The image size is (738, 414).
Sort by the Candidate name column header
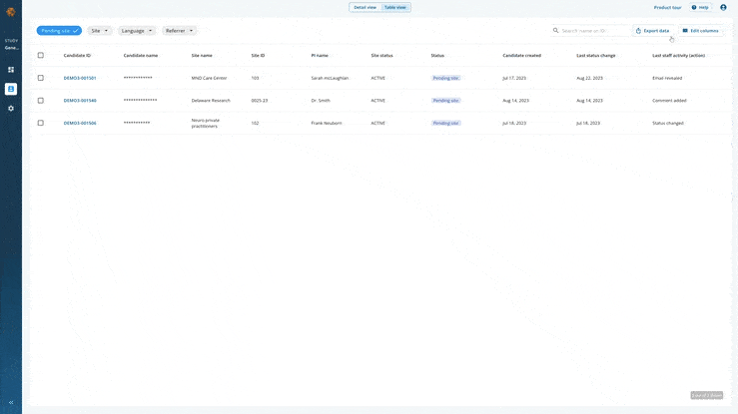140,56
